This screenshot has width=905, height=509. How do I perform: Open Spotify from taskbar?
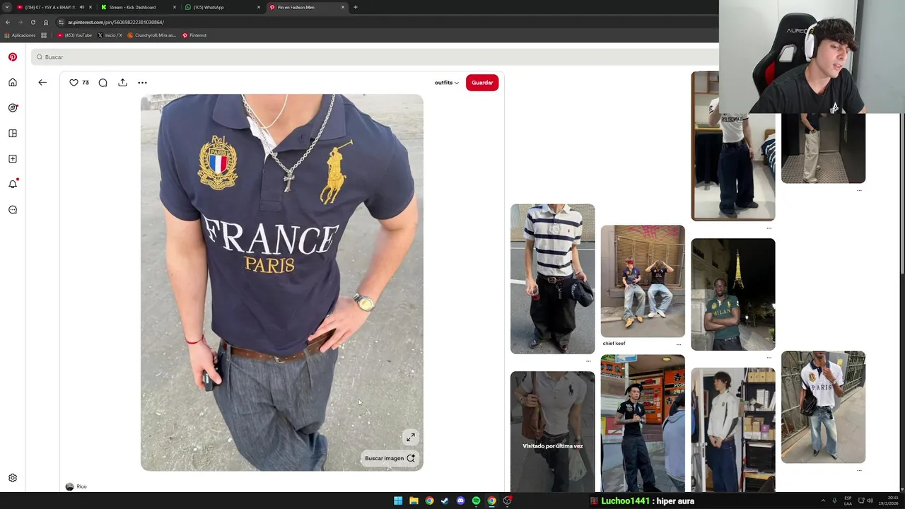click(476, 501)
